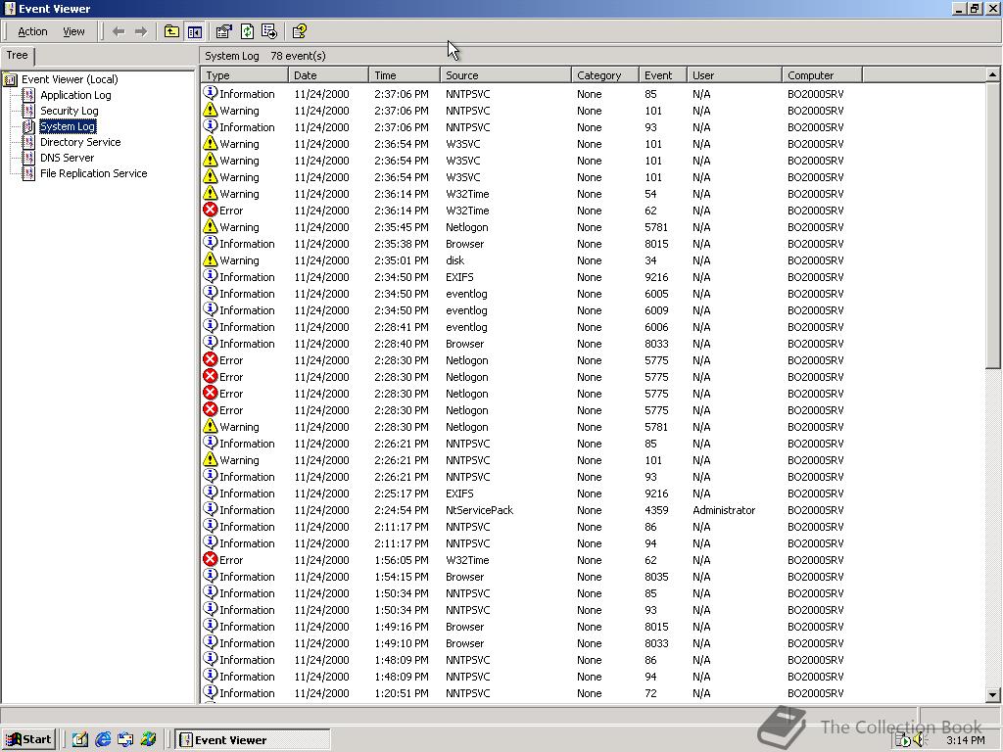Select EXIFS source at 2:34:50 PM
The width and height of the screenshot is (1003, 752).
(459, 277)
